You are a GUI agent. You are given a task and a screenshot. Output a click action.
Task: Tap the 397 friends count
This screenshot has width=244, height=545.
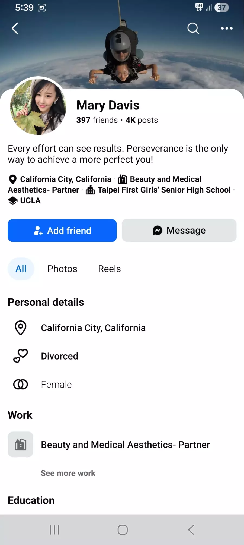tap(97, 120)
